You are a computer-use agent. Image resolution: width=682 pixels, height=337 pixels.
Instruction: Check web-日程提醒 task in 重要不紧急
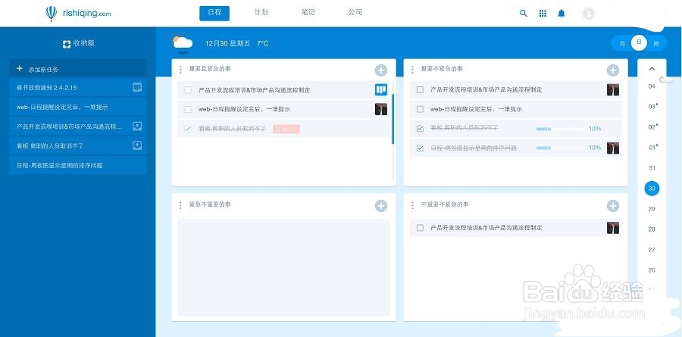click(420, 109)
